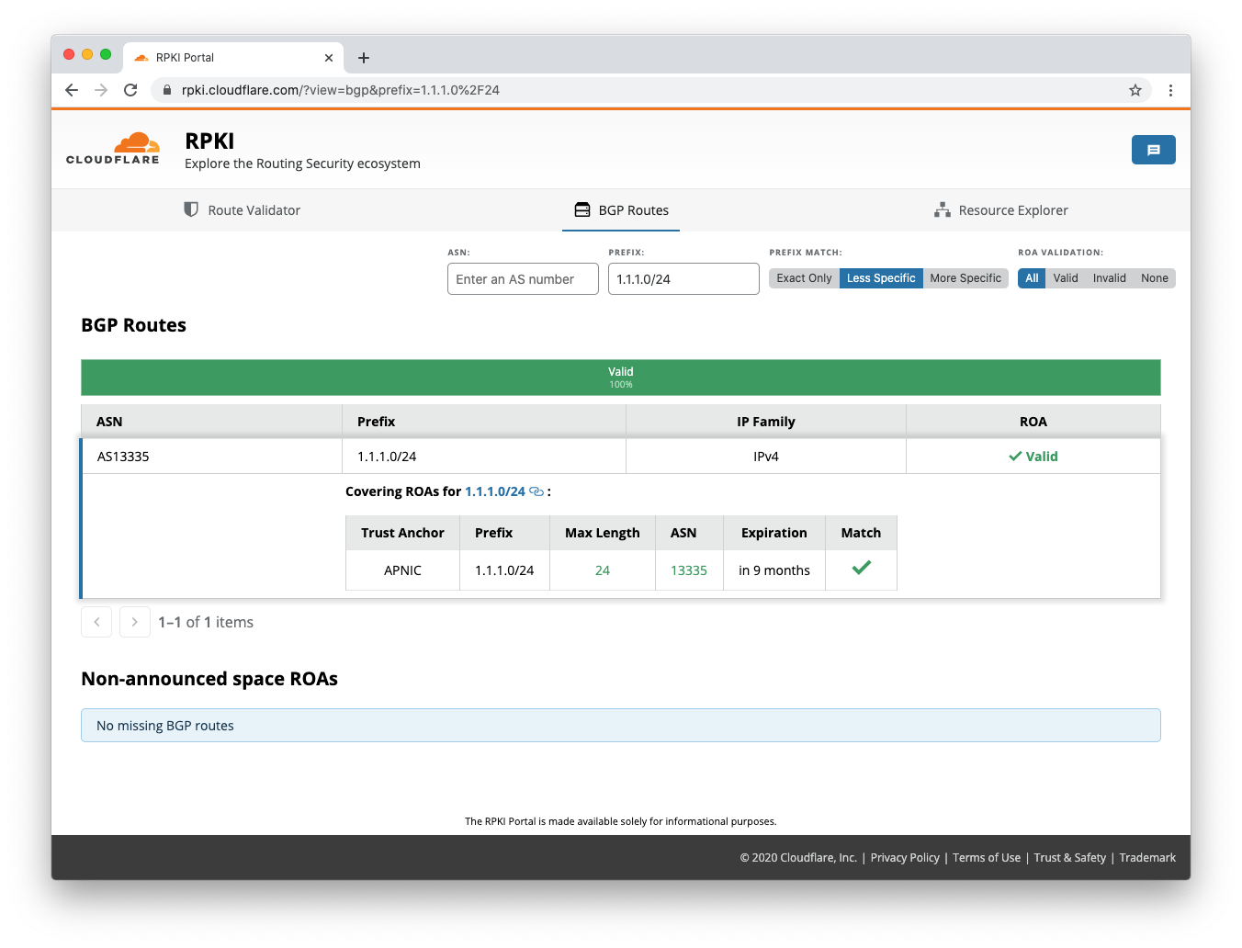
Task: Click the lock icon in the address bar
Action: click(x=167, y=90)
